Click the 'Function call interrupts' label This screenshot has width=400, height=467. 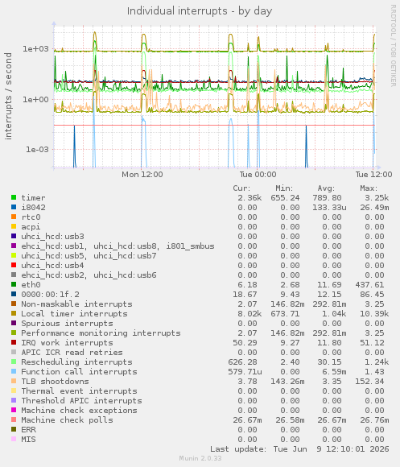pos(79,372)
